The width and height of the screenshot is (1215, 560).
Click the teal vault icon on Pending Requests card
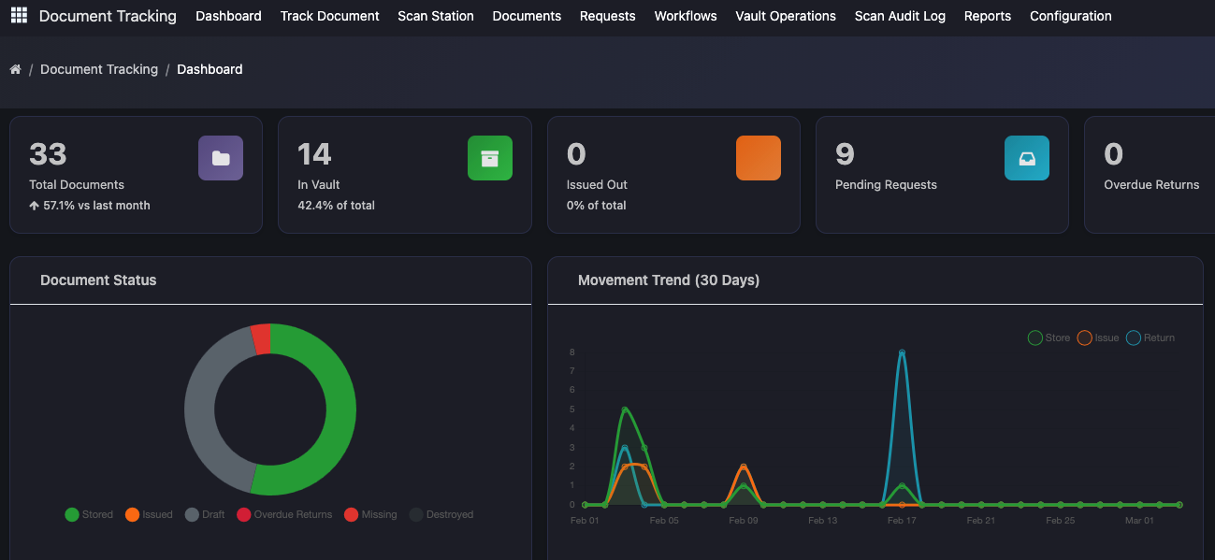tap(1027, 157)
